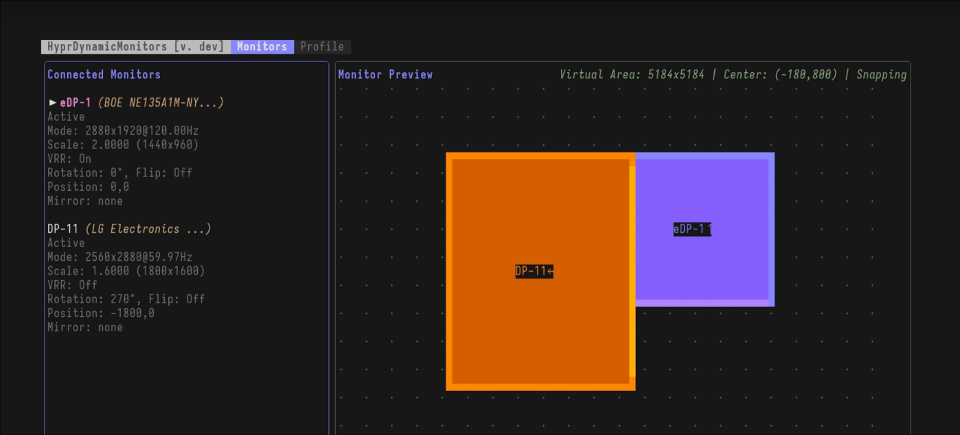The height and width of the screenshot is (435, 960).
Task: Click the orange DP-11 monitor rectangle
Action: (540, 335)
